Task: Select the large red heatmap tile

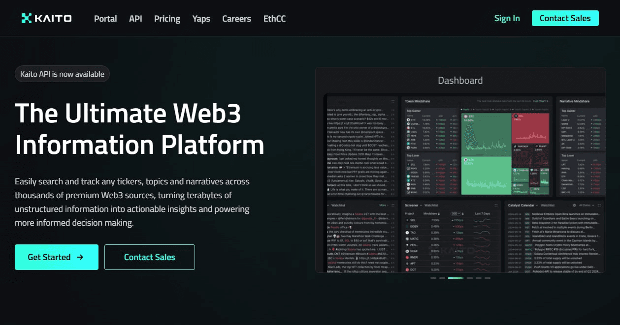Action: point(530,128)
